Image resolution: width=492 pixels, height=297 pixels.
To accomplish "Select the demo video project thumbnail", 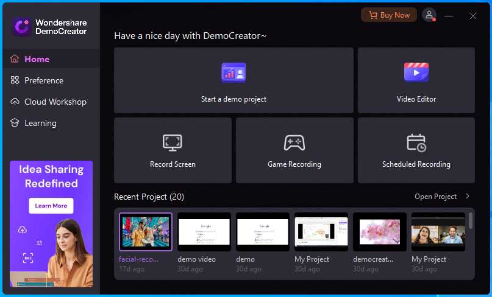I will (204, 232).
